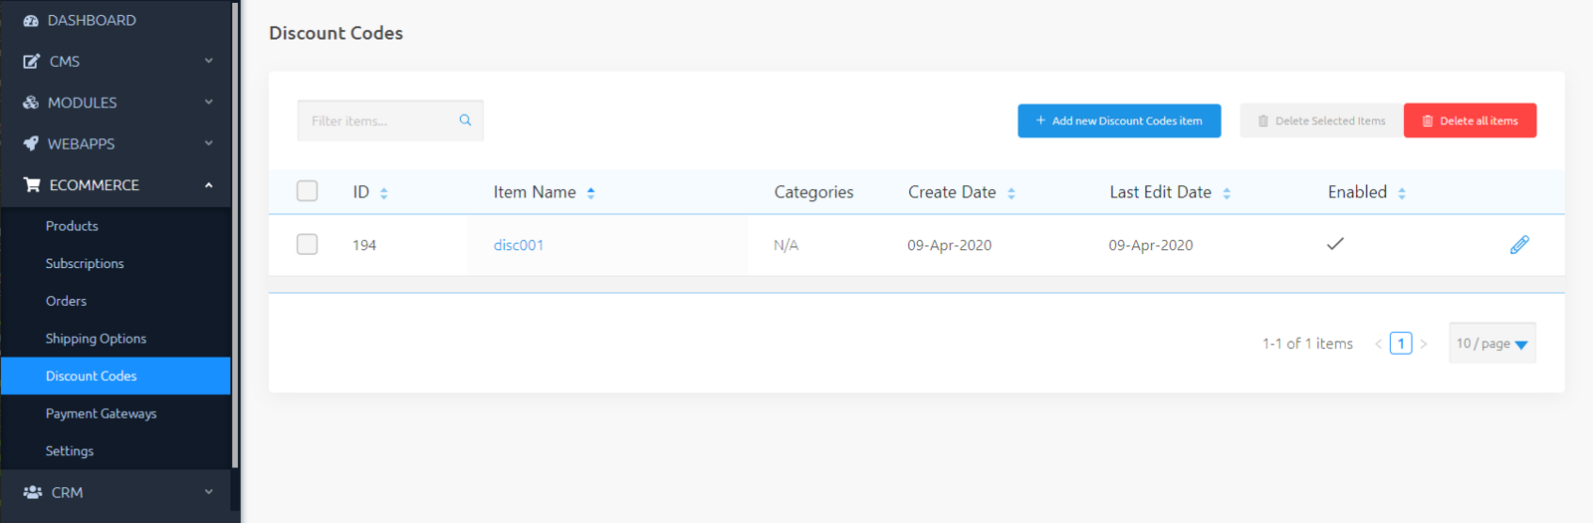Click the ID column sort arrows
1593x523 pixels.
coord(384,193)
